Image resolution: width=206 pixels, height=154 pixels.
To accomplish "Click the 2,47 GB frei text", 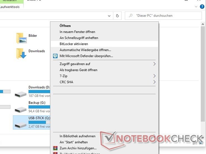I will pos(39,126).
